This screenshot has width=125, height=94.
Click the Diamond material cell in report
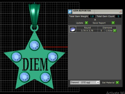pyautogui.click(x=107, y=28)
